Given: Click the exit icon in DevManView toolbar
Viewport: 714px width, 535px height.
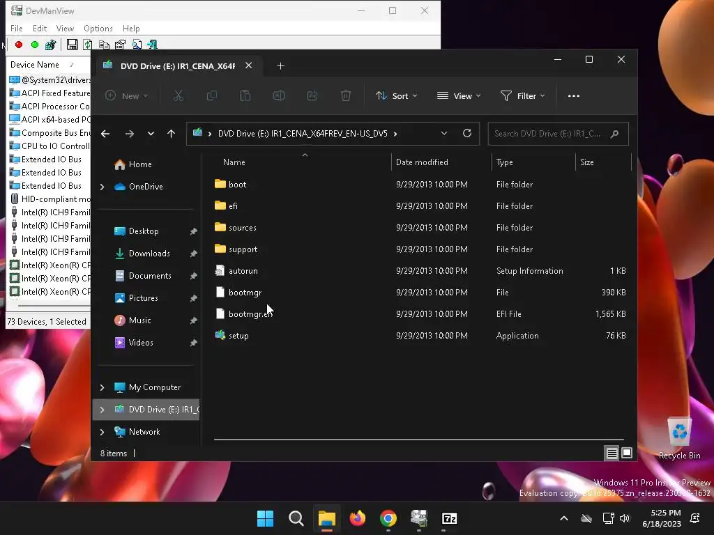Looking at the screenshot, I should [153, 45].
